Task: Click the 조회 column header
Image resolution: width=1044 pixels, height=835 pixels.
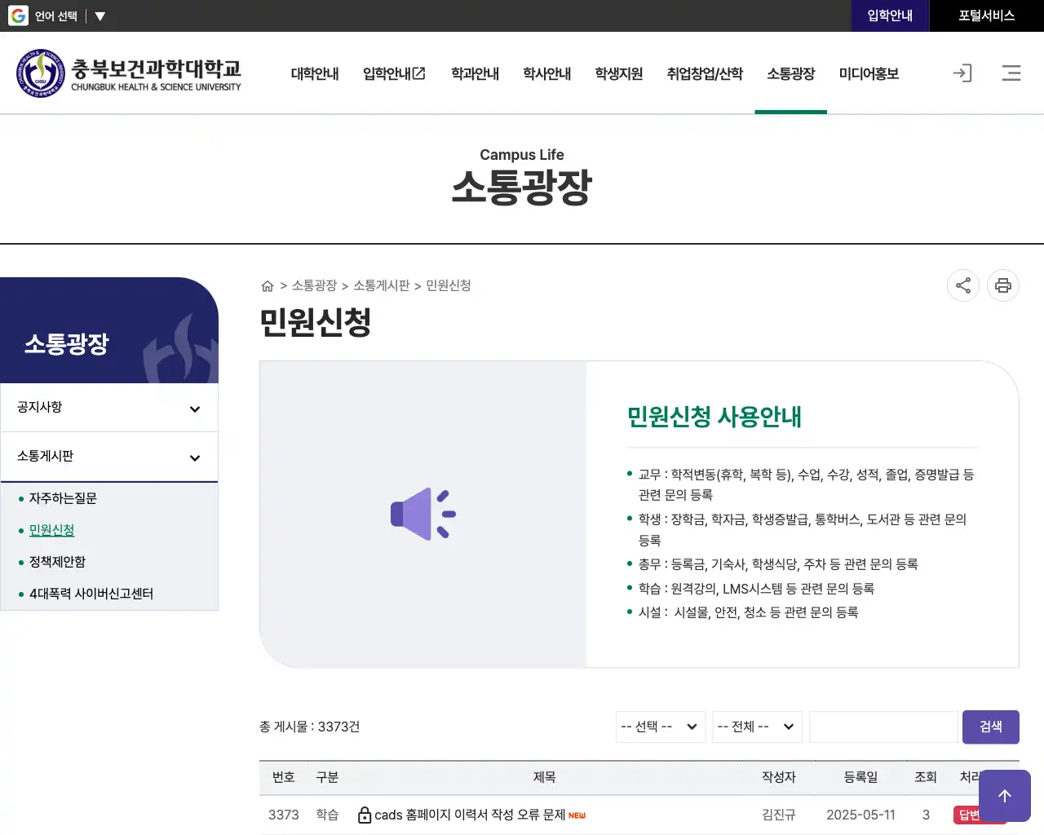Action: 926,777
